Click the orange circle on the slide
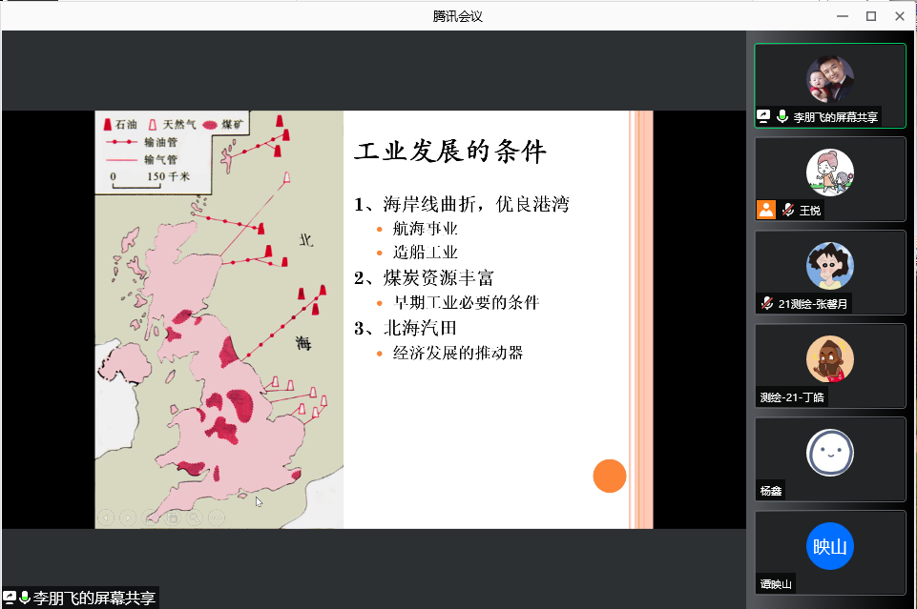This screenshot has height=609, width=917. (x=609, y=476)
